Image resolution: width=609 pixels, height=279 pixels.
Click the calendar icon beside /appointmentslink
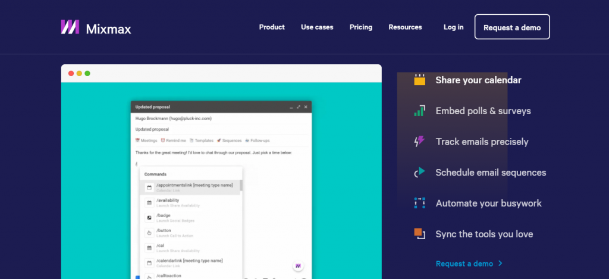[x=149, y=187]
